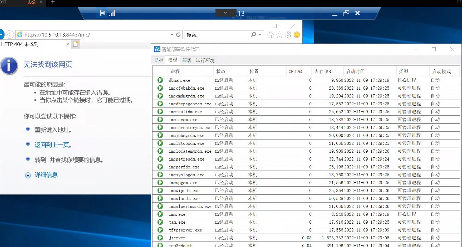Click green status icon for jserver
This screenshot has height=247, width=462.
click(160, 238)
